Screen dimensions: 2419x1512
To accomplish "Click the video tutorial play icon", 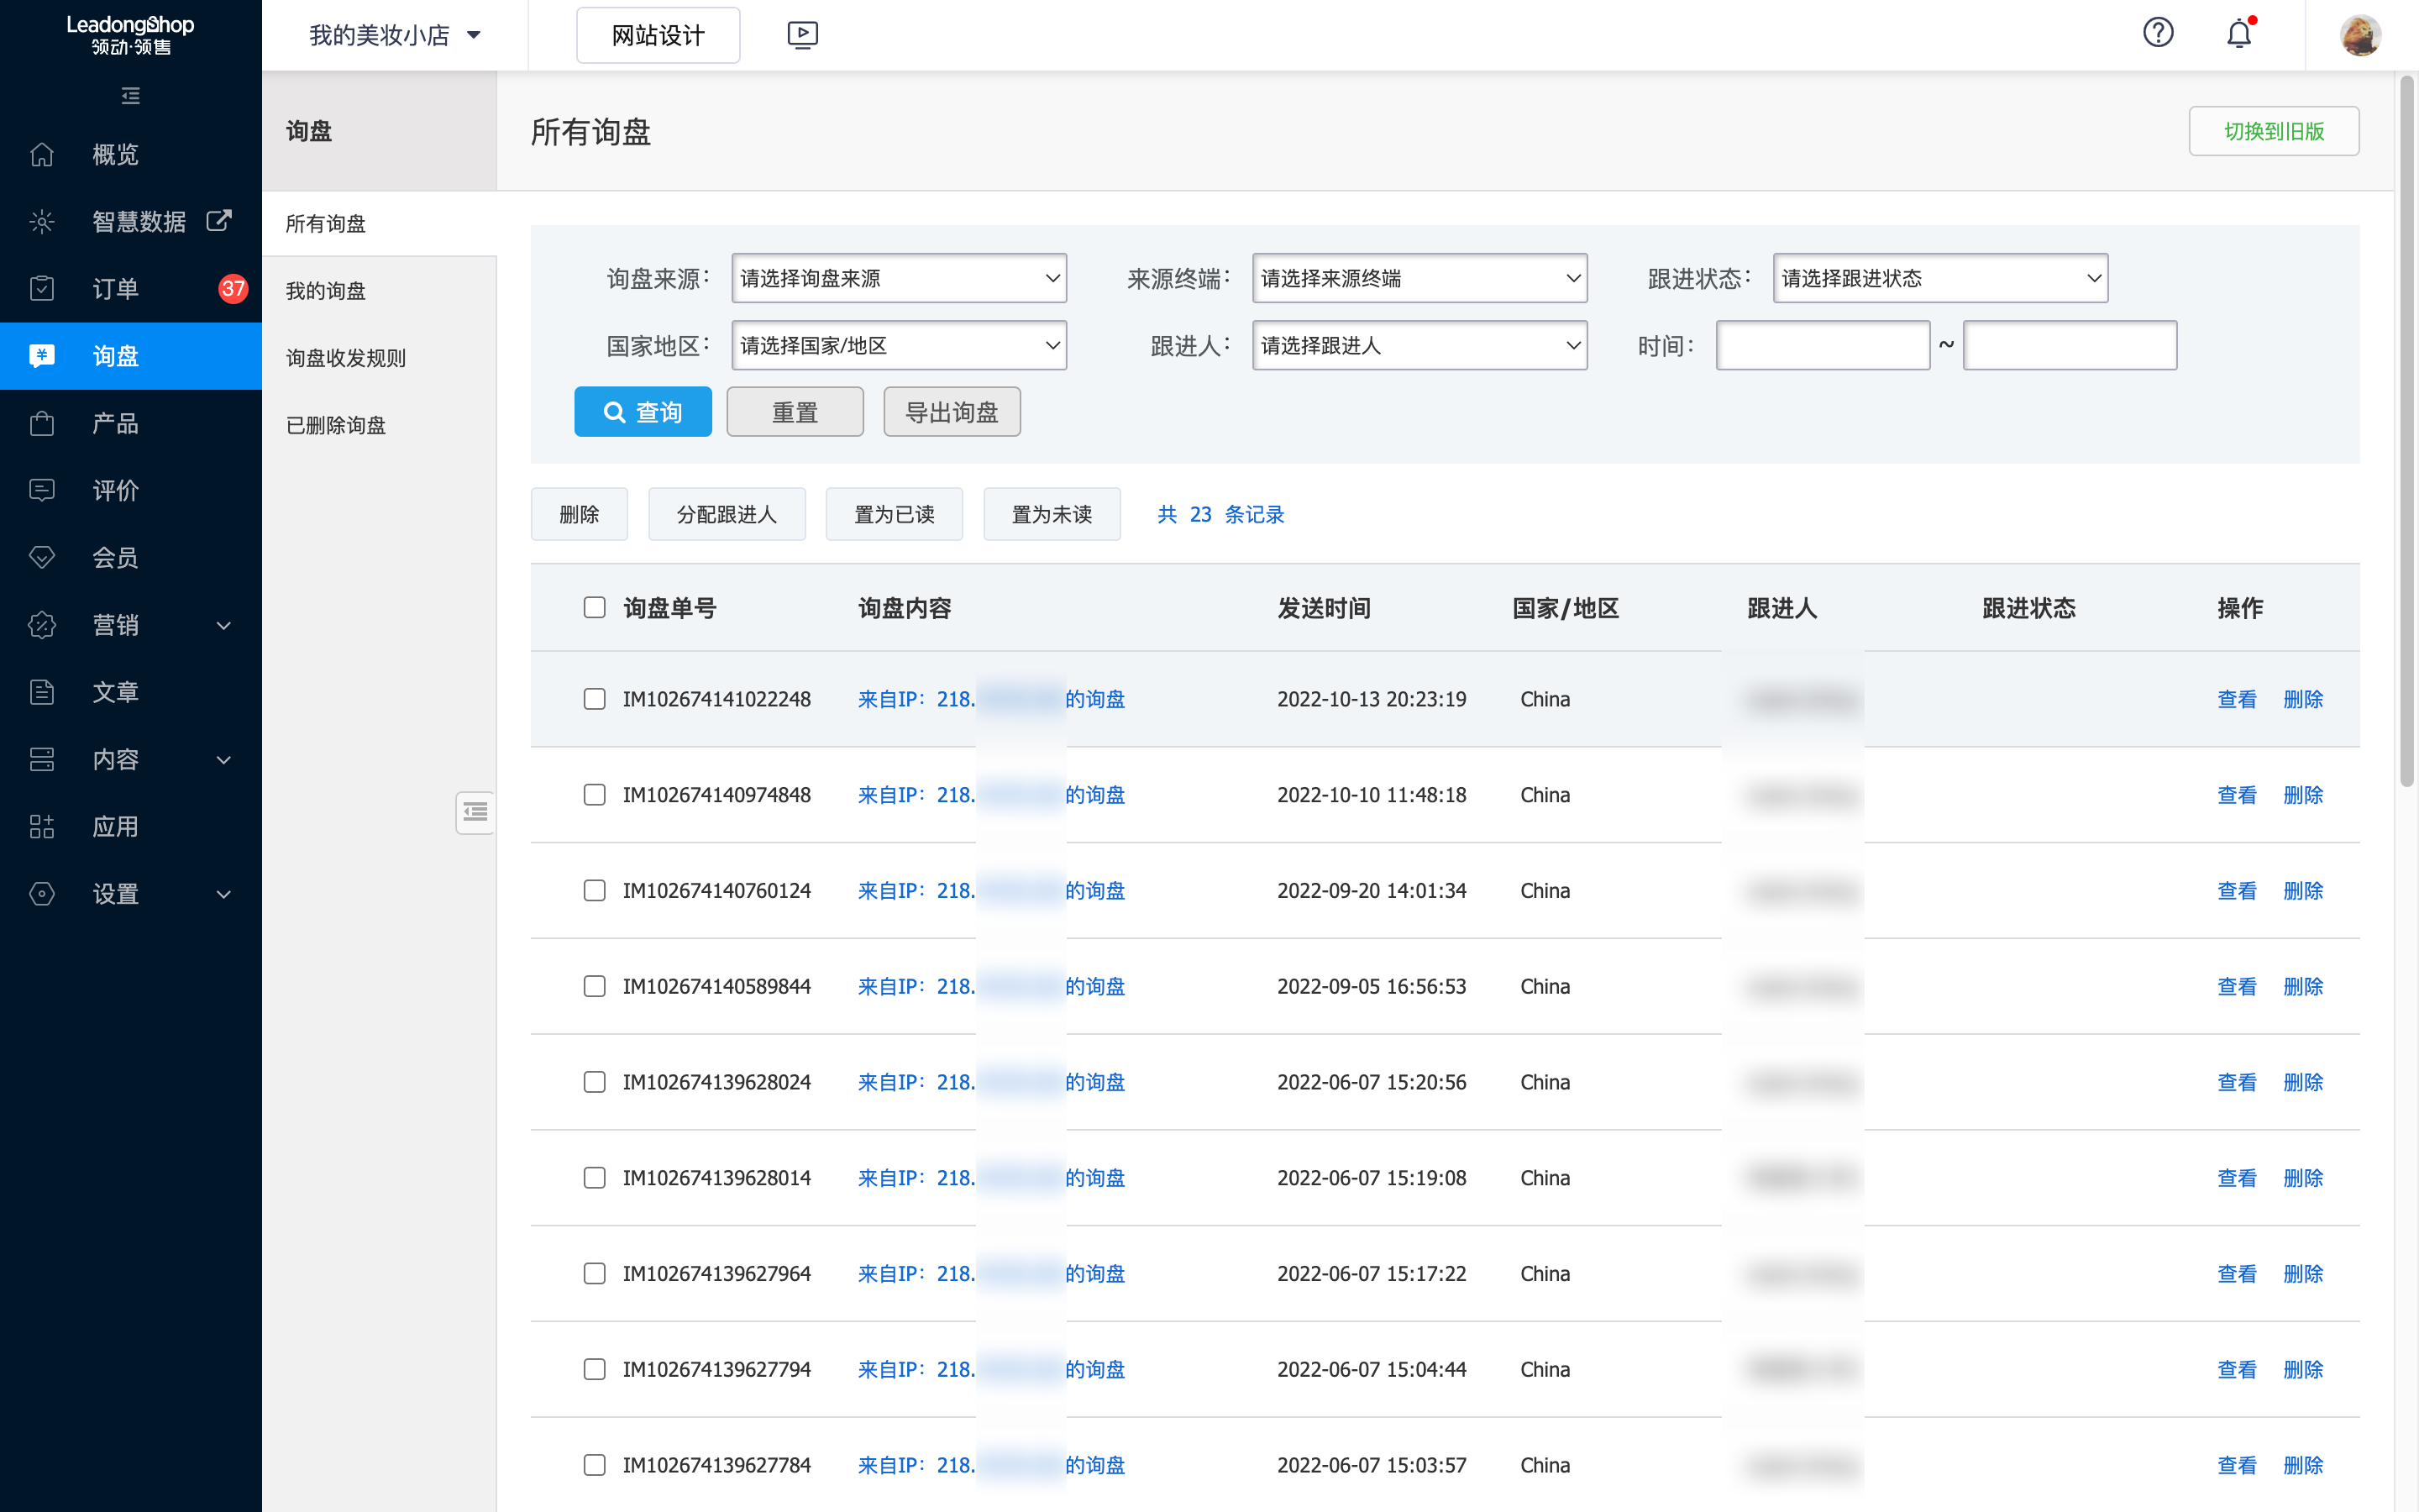I will 801,34.
